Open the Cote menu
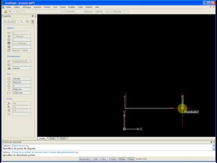The image size is (217, 163). [55, 7]
